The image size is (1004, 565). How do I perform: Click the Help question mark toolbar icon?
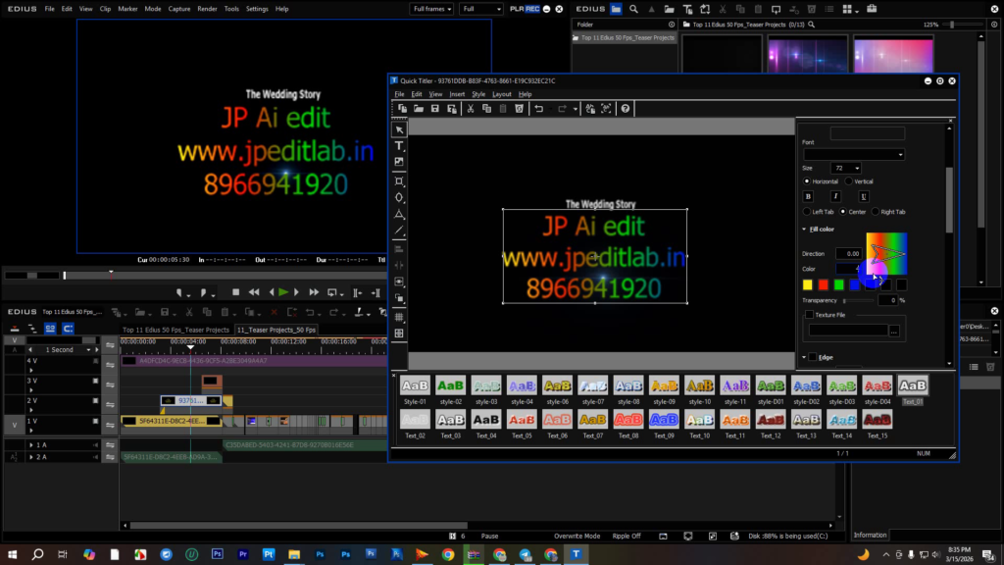click(625, 109)
